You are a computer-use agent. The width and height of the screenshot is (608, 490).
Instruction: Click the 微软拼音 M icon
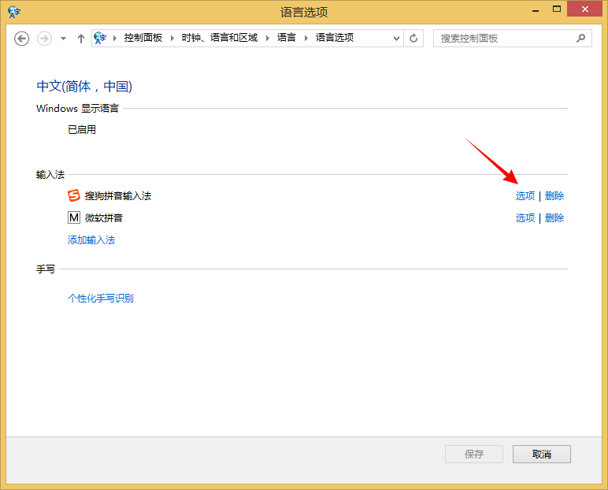[74, 217]
